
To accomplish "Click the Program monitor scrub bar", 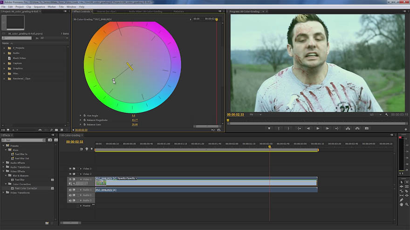I will coord(317,123).
